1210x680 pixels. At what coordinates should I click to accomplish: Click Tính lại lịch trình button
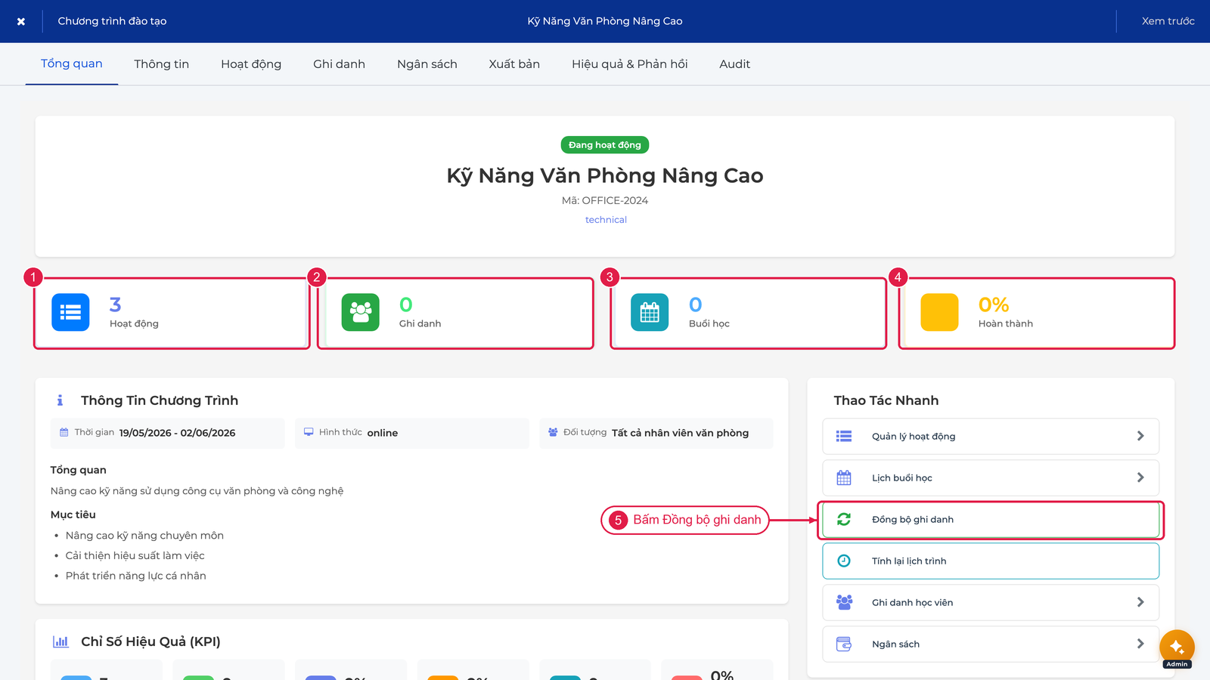pos(991,561)
